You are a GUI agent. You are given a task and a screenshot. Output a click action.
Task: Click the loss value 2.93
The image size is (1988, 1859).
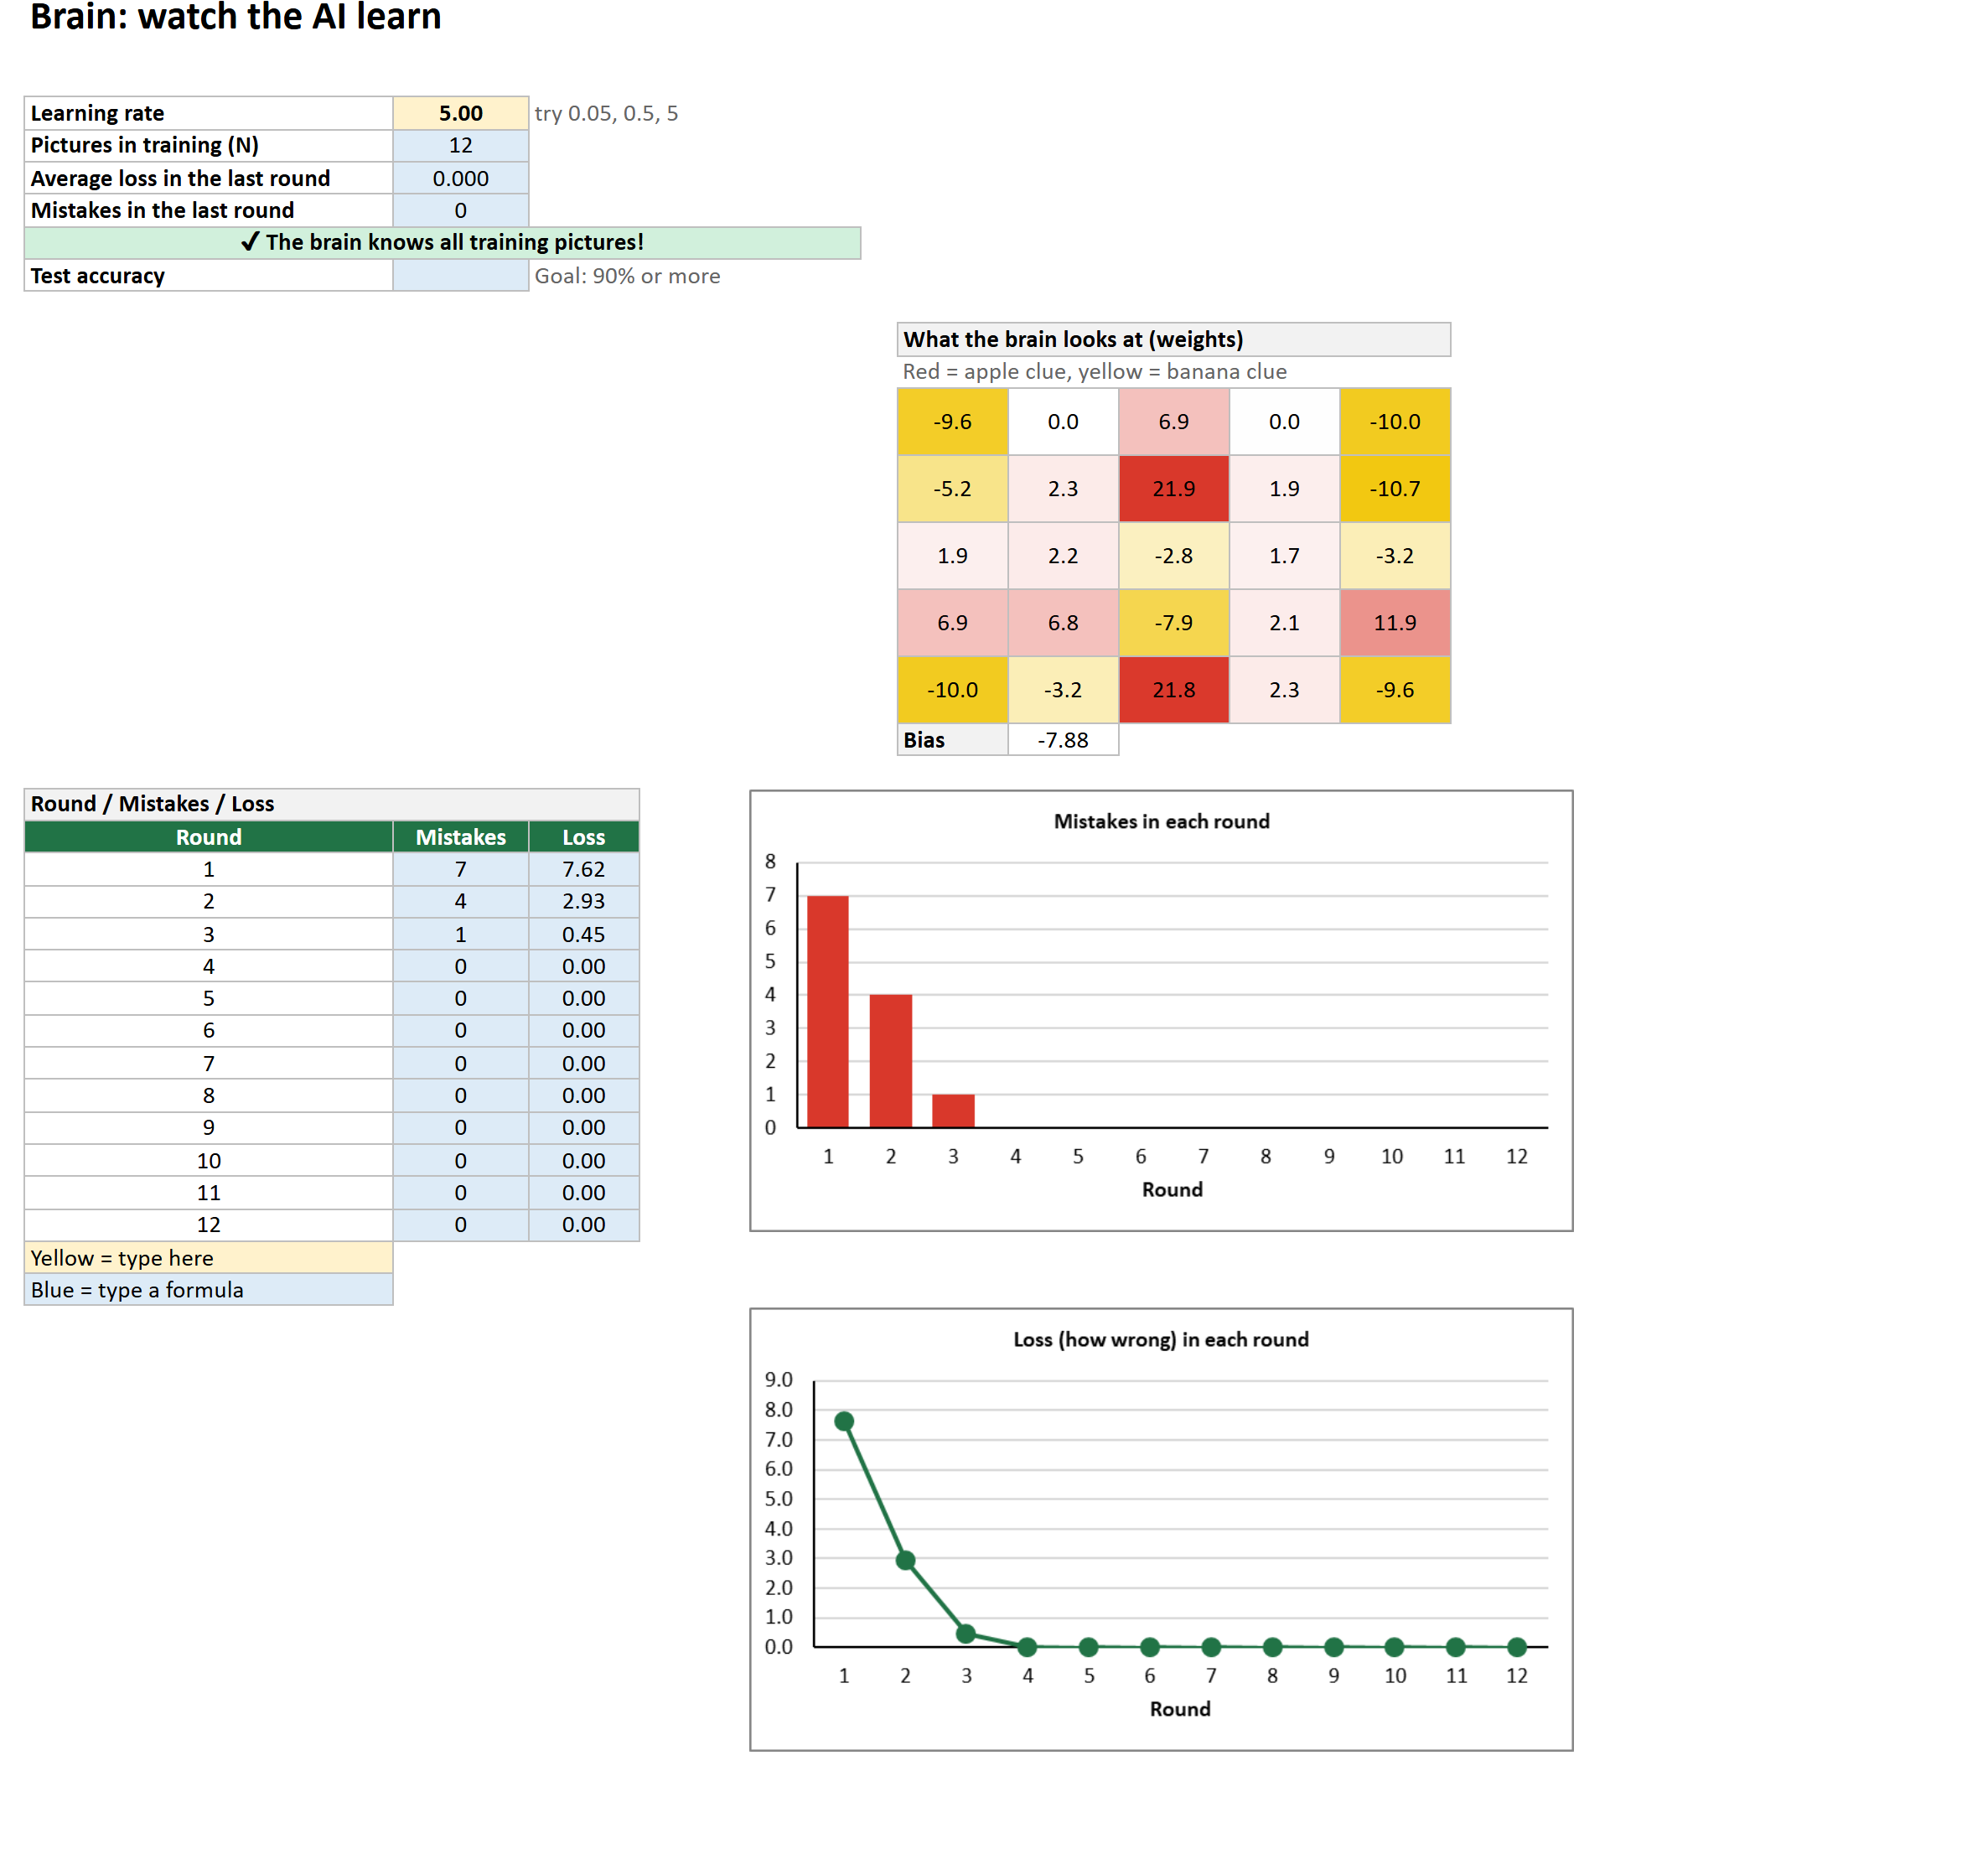point(583,901)
